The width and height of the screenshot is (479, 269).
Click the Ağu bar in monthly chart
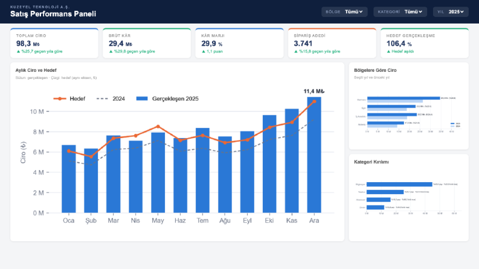coord(225,174)
